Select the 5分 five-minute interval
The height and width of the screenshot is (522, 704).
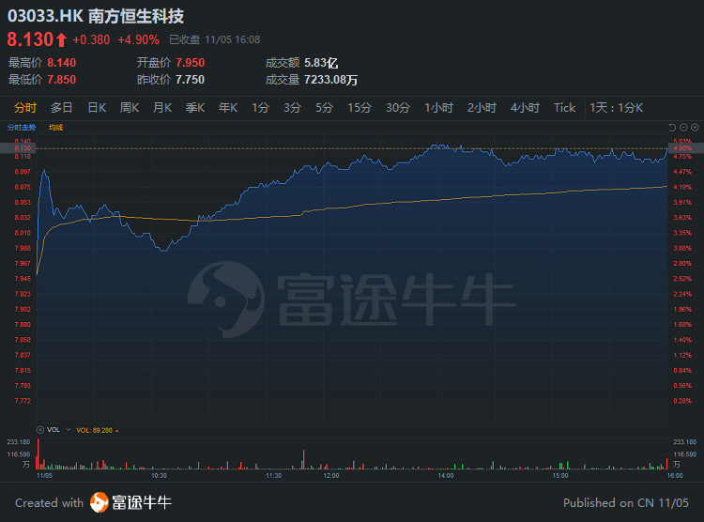tap(324, 108)
